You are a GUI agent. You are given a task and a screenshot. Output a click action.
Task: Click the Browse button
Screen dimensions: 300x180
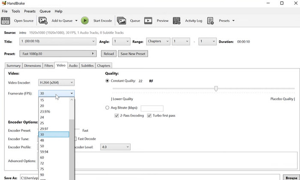coord(291,177)
